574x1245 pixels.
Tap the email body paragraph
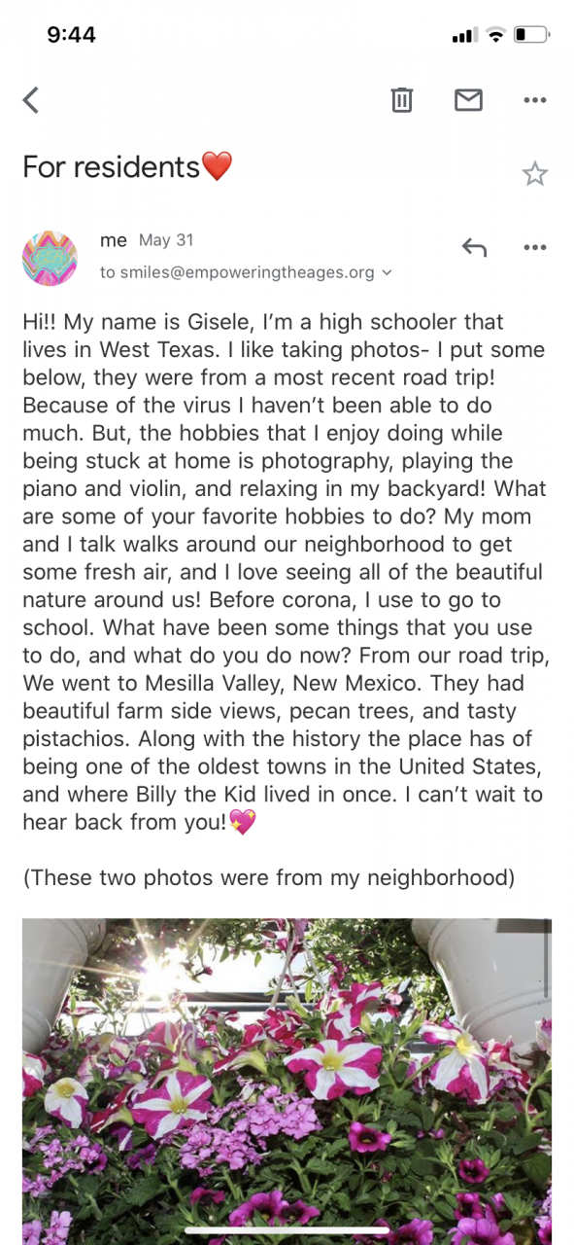[x=286, y=571]
